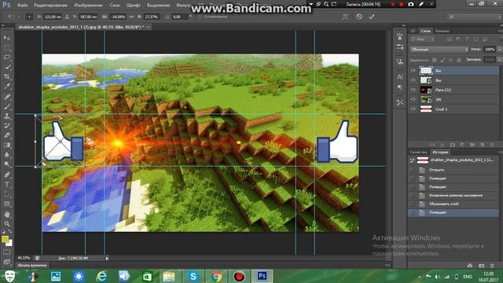Toggle Quick Mask mode below color swatches
503x283 pixels.
point(7,252)
